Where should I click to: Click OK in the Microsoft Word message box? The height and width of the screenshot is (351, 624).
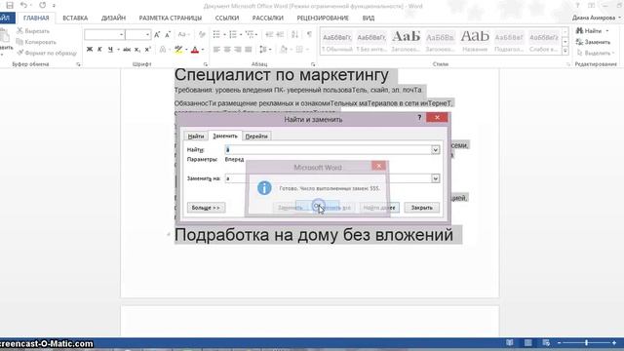coord(318,207)
